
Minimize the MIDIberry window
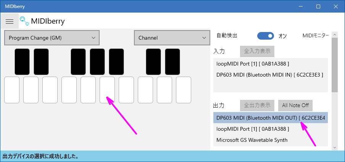(x=301, y=6)
